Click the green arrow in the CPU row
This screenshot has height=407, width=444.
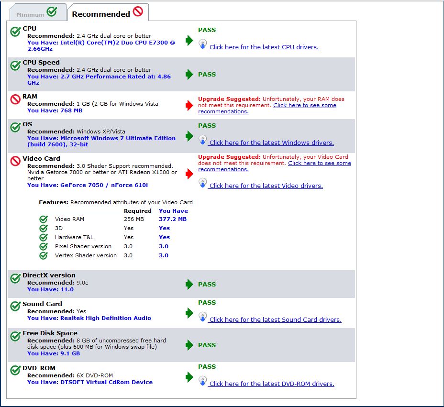click(189, 41)
